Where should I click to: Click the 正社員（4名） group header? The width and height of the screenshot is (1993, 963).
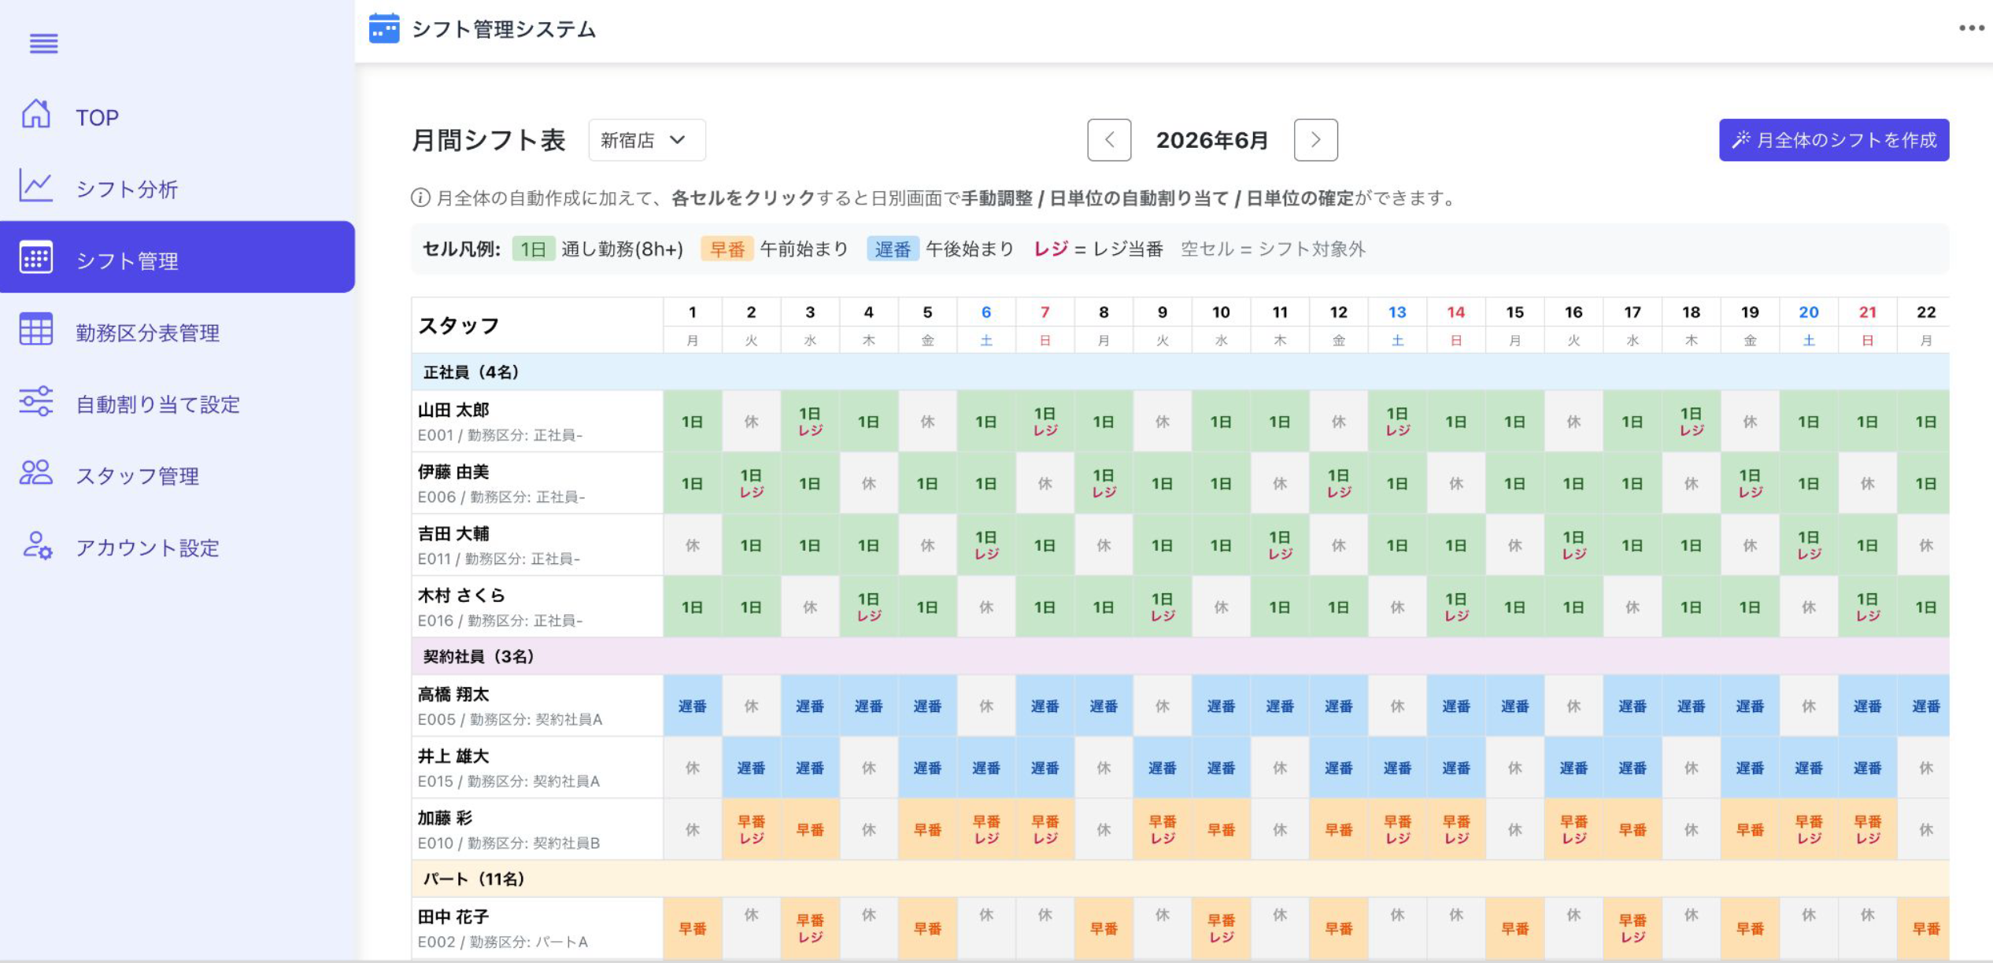1180,372
